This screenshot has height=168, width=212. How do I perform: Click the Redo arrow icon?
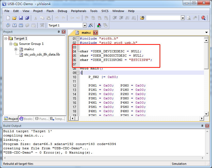[63, 18]
